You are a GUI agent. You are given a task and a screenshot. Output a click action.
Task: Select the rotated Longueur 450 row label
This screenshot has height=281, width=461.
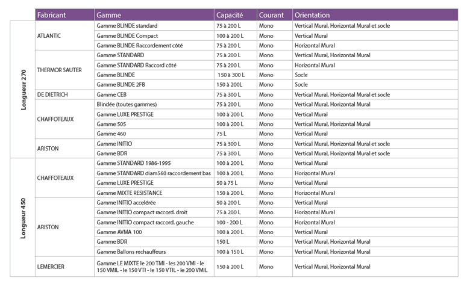click(x=24, y=218)
